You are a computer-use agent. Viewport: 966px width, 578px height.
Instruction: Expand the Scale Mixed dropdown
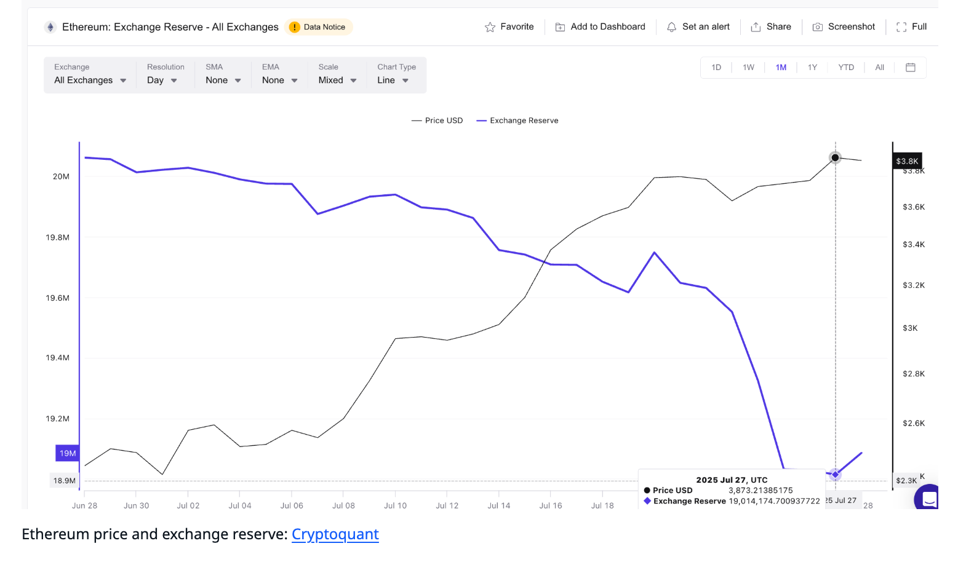coord(337,81)
